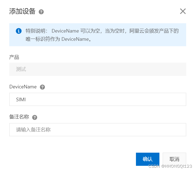Viewport: 196px width, 171px height.
Task: Click the help icon beside 添加设备 title
Action: pyautogui.click(x=41, y=12)
